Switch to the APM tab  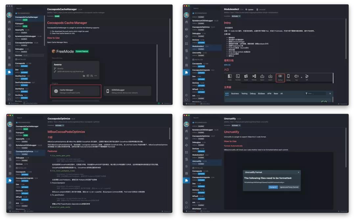click(x=269, y=93)
